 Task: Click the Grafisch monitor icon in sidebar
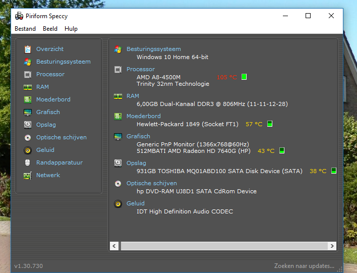[x=28, y=113]
